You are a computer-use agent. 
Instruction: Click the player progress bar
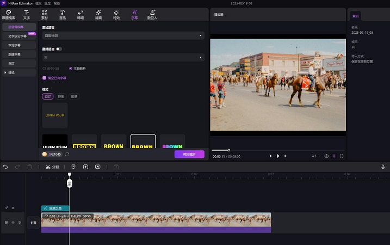pos(277,150)
